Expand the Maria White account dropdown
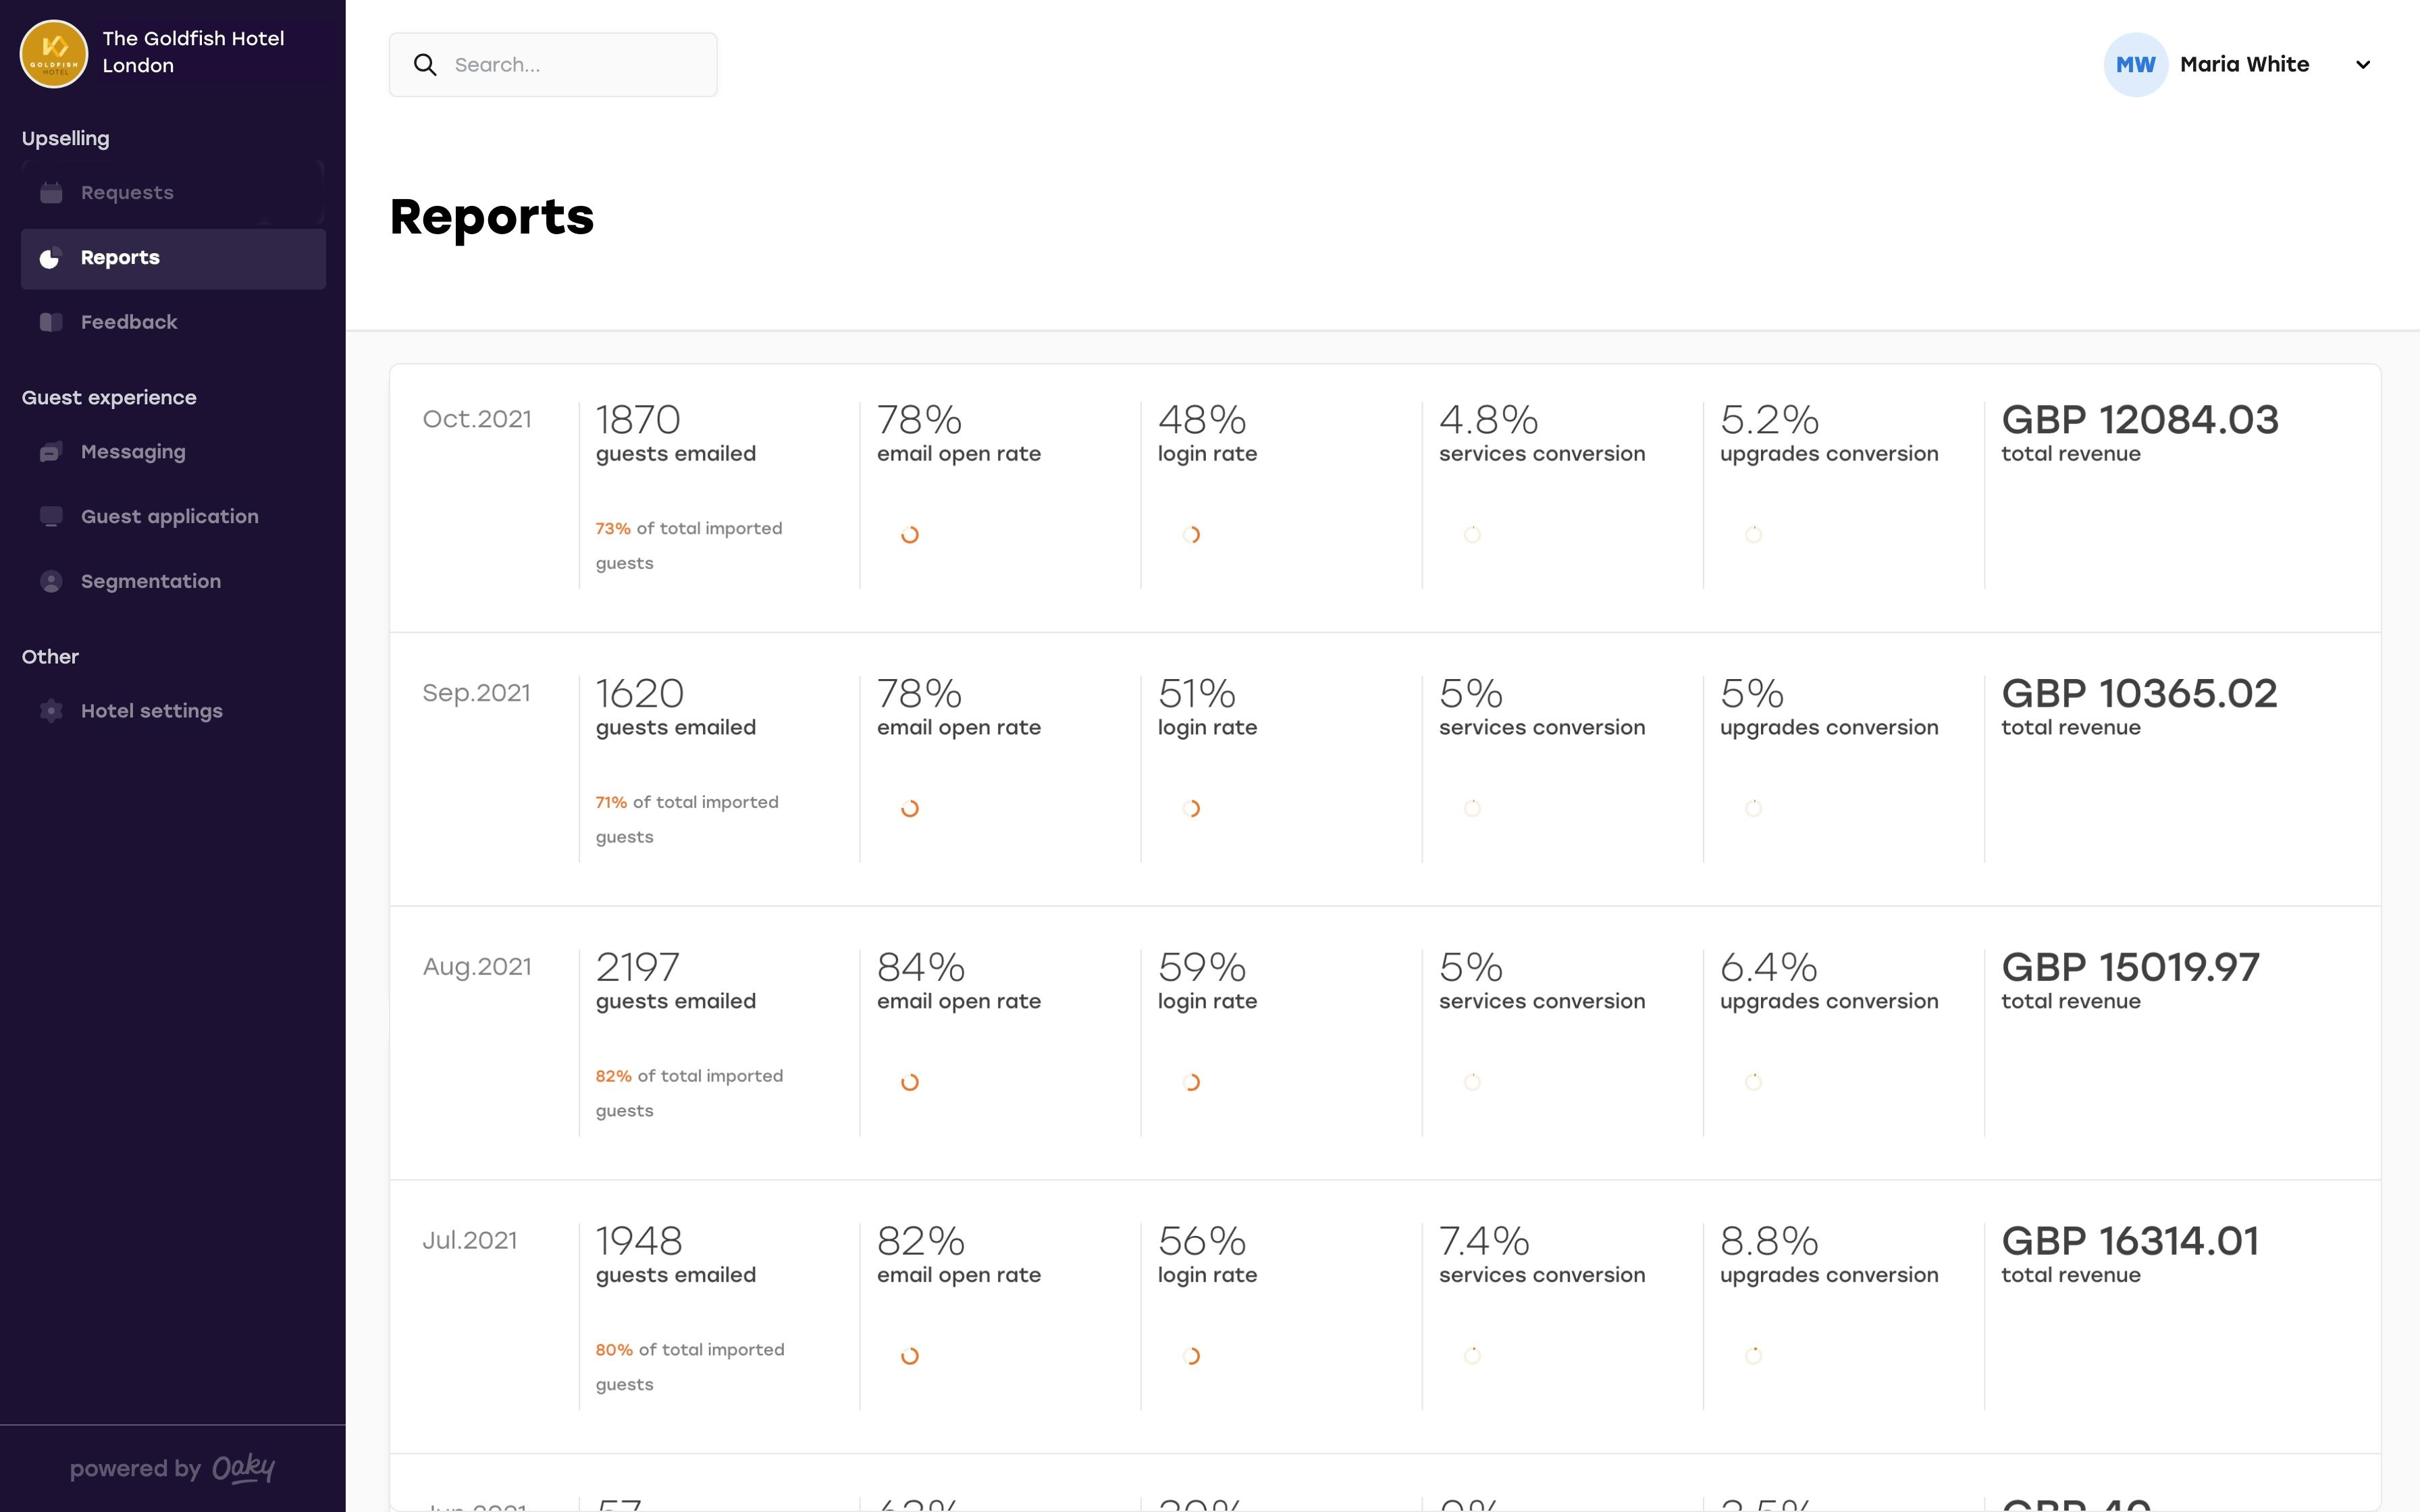Viewport: 2420px width, 1512px height. 2363,64
